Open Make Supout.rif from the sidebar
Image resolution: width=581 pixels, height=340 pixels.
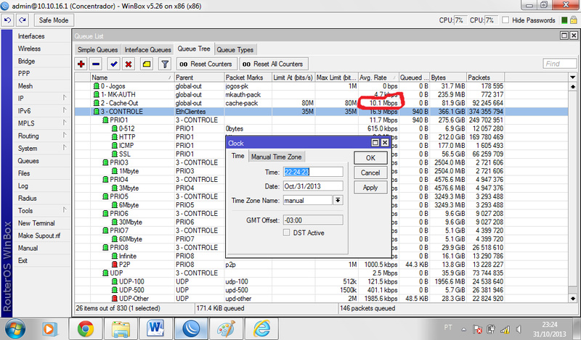coord(39,236)
